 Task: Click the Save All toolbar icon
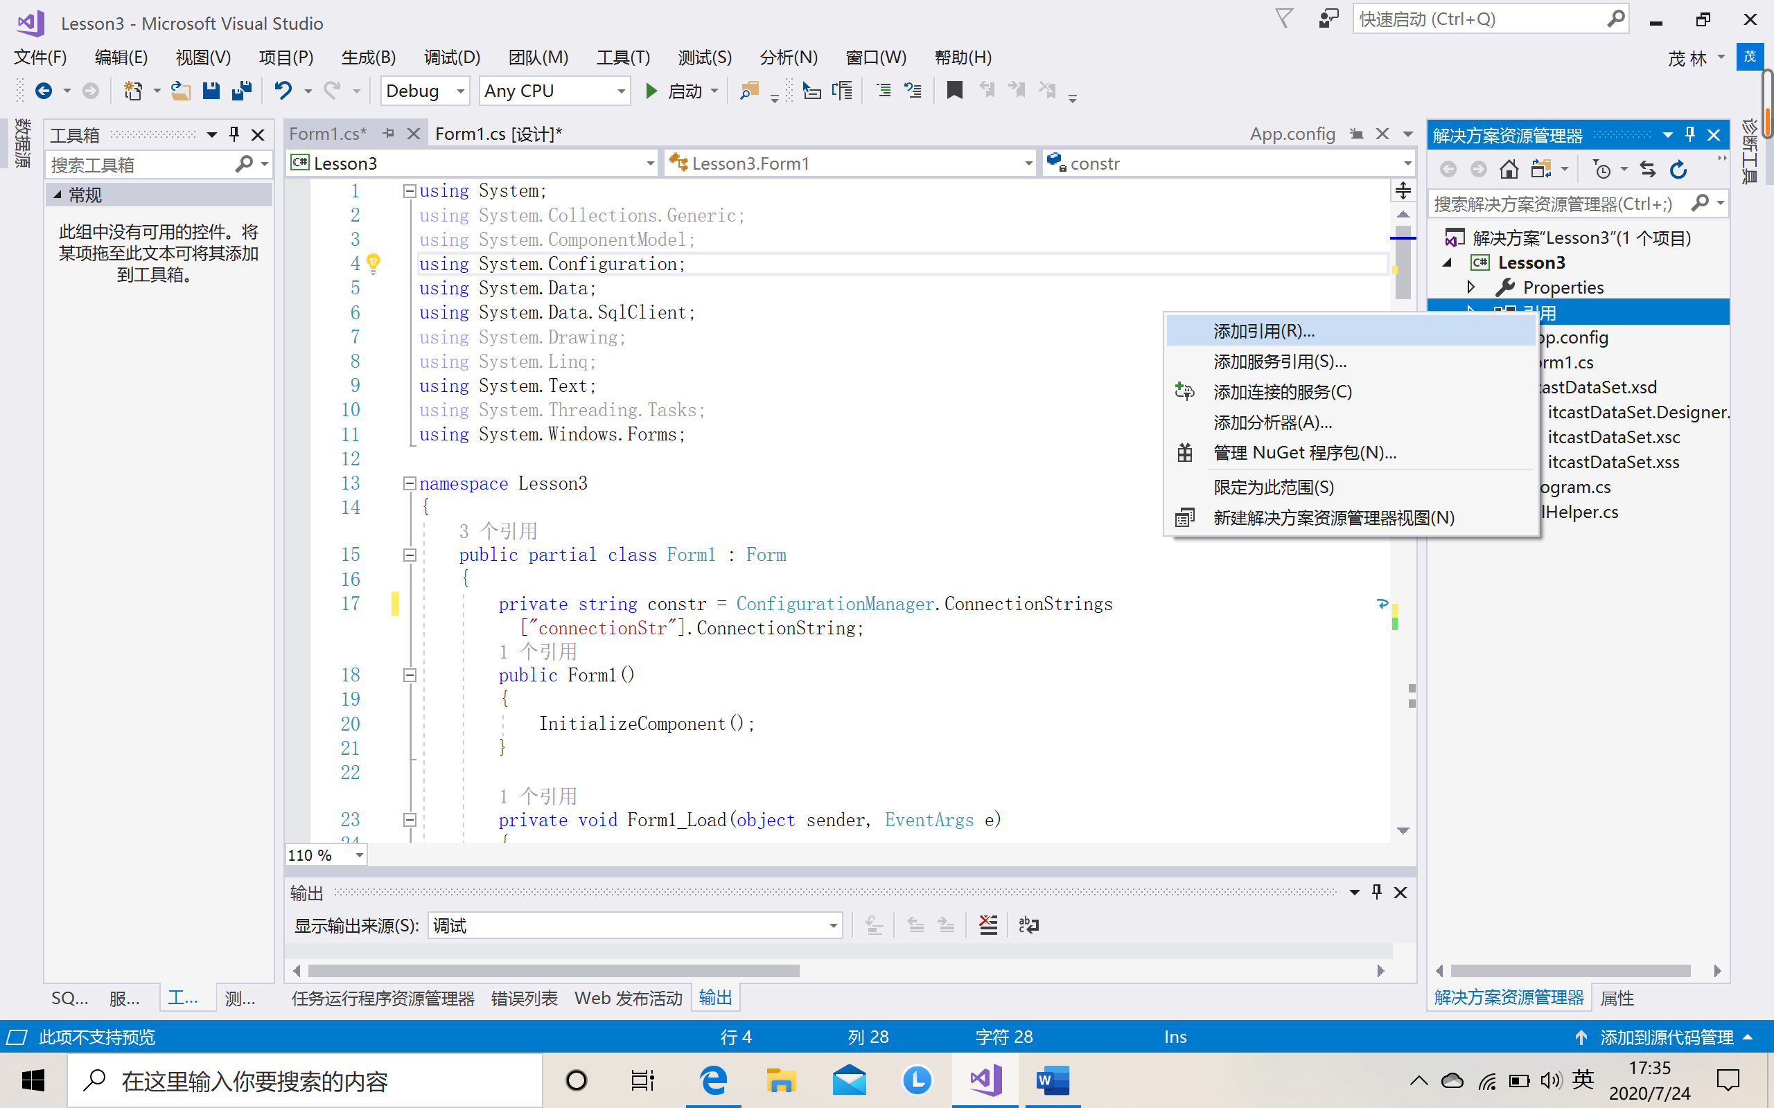click(241, 91)
